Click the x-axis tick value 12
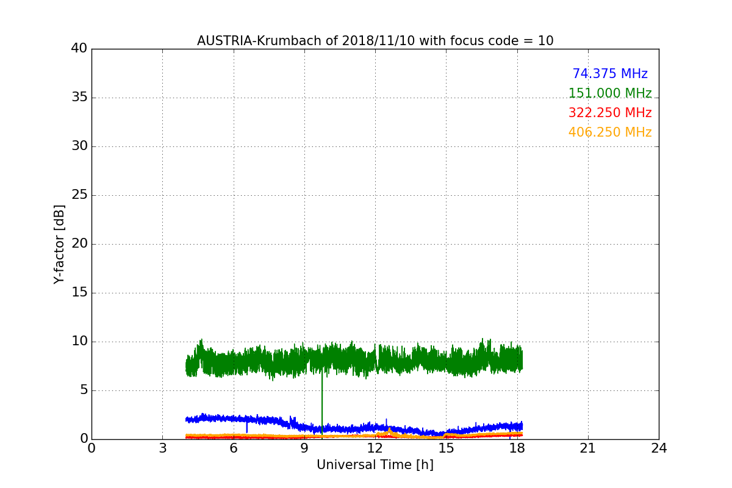This screenshot has width=732, height=488. tap(375, 448)
